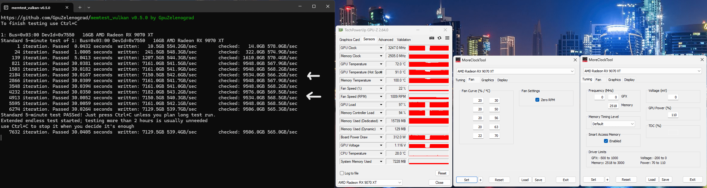The image size is (707, 188).
Task: Expand the Fan Speed (RPM) sensor dropdown
Action: click(381, 97)
